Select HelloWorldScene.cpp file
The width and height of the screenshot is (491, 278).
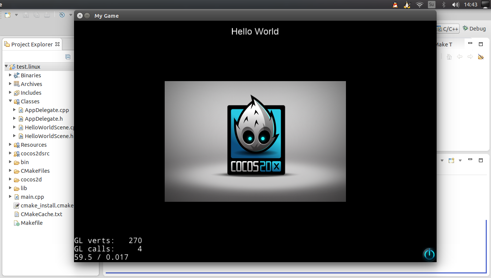point(49,127)
